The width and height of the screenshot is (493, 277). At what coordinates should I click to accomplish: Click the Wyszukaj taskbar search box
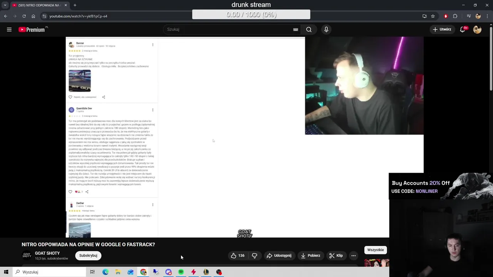coord(49,272)
